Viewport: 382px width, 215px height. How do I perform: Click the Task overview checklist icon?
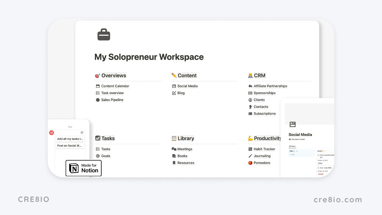(98, 93)
